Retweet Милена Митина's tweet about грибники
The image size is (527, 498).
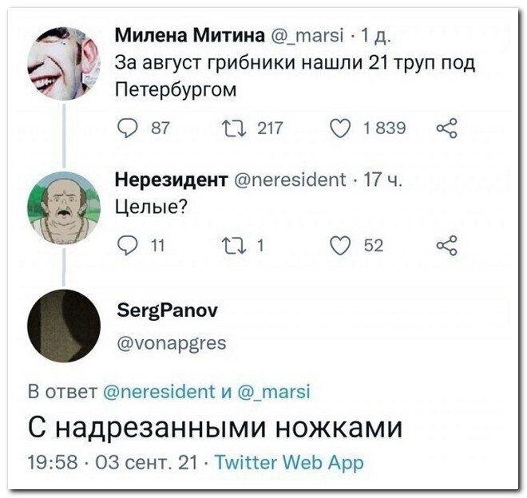pos(235,128)
